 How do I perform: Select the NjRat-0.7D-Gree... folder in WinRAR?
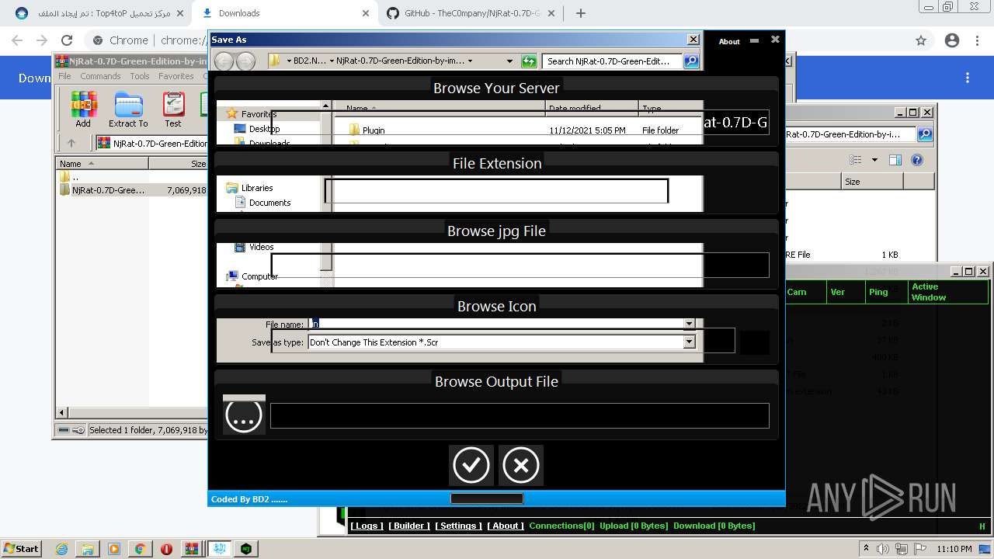(x=108, y=190)
